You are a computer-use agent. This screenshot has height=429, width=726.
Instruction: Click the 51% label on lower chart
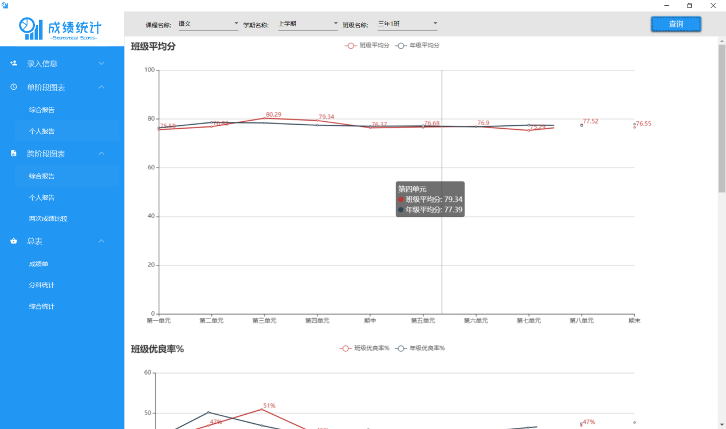pos(269,406)
